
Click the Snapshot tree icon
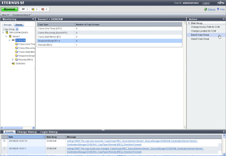[x=17, y=56]
